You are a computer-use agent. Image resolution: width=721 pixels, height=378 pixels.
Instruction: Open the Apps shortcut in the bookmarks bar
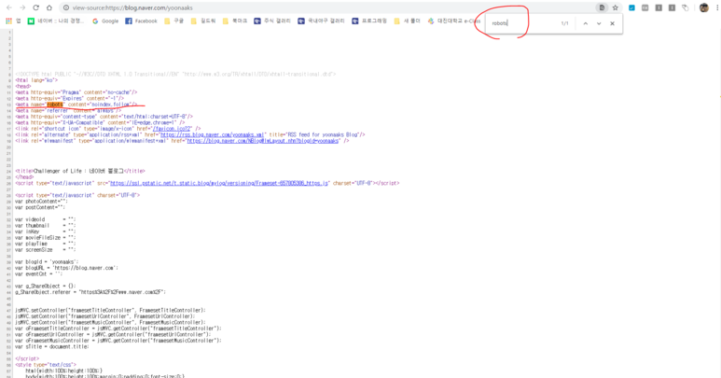pos(13,21)
